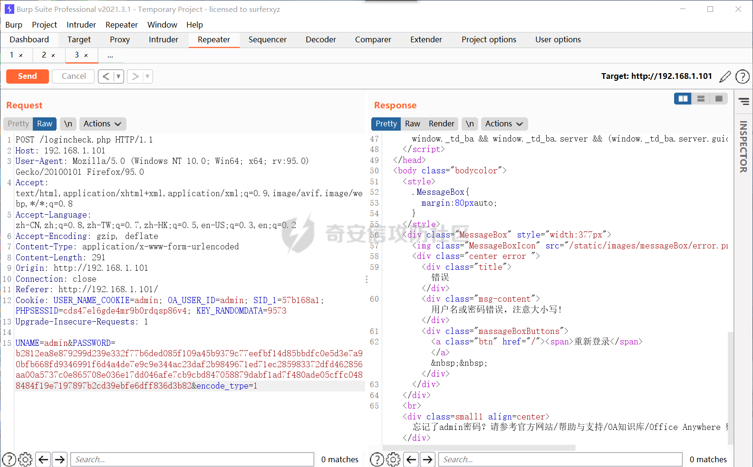Open the Intruder menu in the menu bar
Viewport: 753px width, 467px height.
point(81,25)
